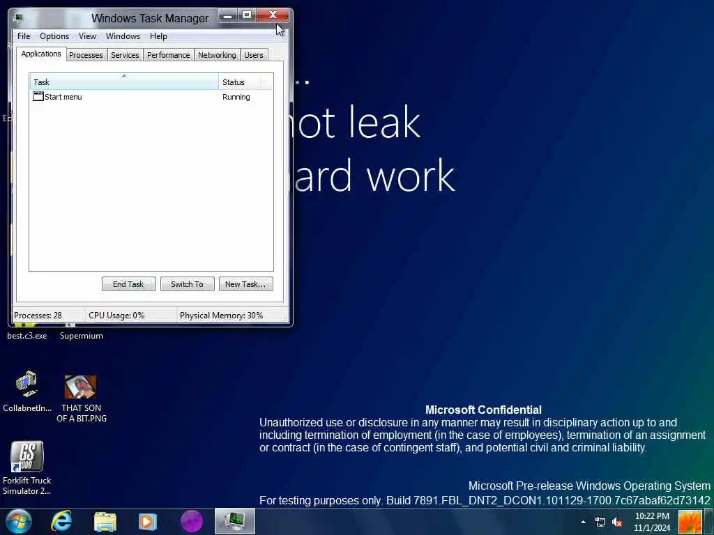
Task: Click CPU Usage: 0% status entry
Action: tap(116, 316)
